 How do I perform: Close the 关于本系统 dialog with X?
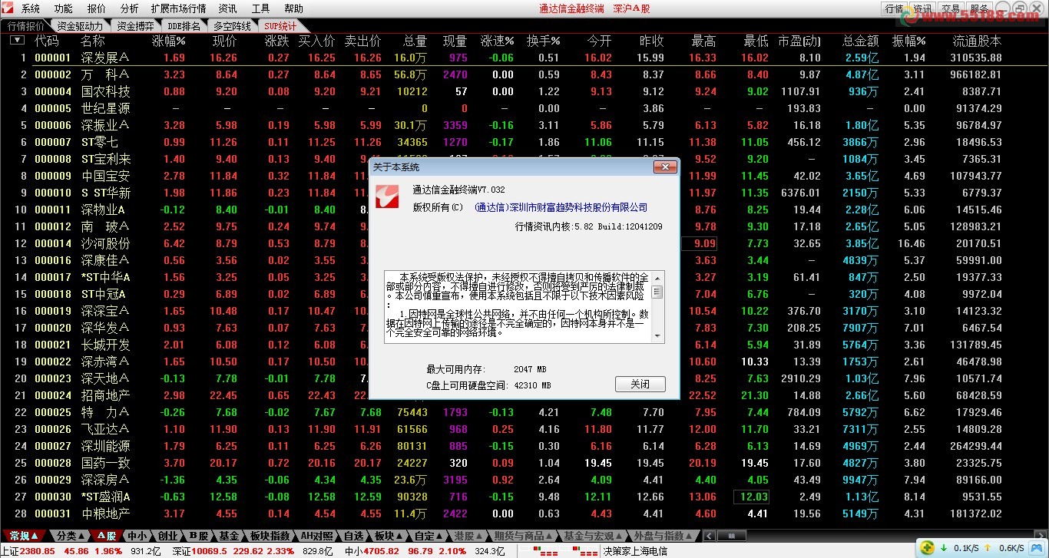(x=664, y=167)
